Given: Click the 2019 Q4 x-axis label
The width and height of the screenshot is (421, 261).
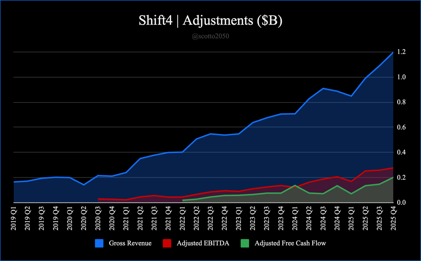Looking at the screenshot, I should pos(56,218).
